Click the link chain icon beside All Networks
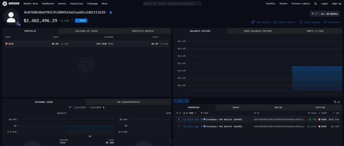 click(x=316, y=14)
